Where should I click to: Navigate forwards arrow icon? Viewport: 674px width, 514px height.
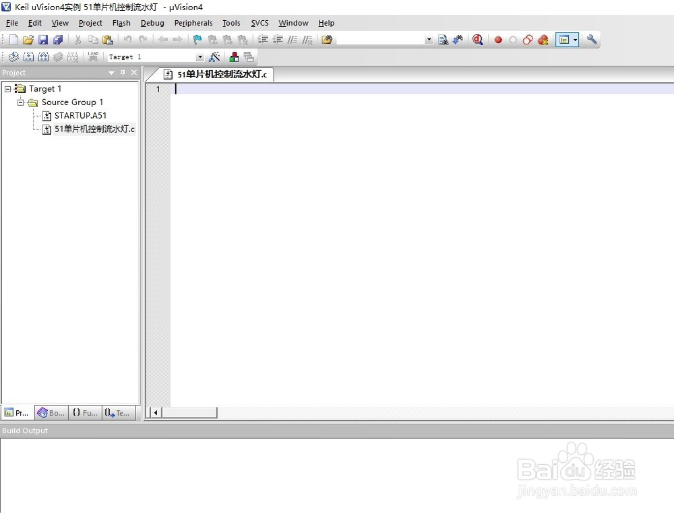click(177, 40)
